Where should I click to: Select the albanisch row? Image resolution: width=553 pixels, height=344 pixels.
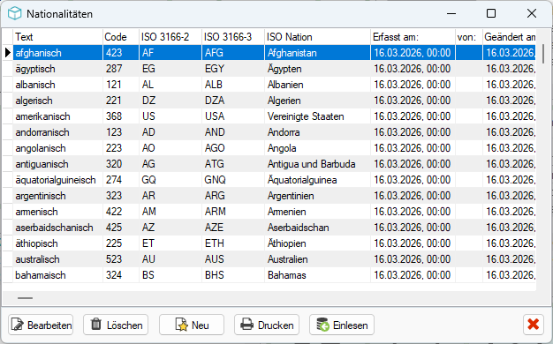[x=275, y=85]
